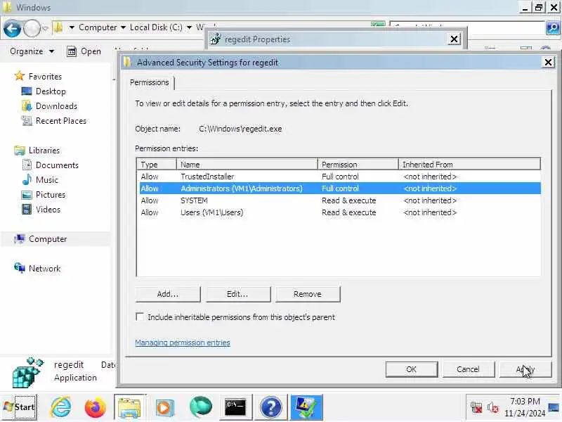Select the Administrators (VM1\Administrators) entry
This screenshot has height=422, width=562.
pyautogui.click(x=340, y=188)
